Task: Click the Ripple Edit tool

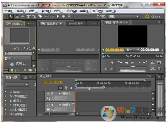Action: pos(23,16)
